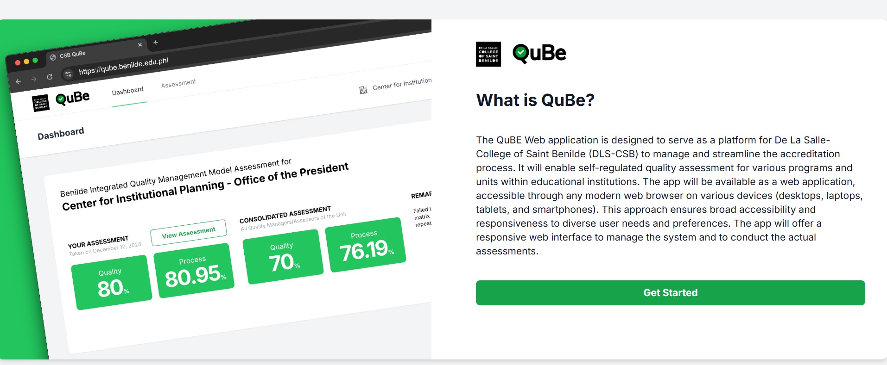Click the building icon near Center for Institution
Screen dimensions: 887x365
(x=363, y=90)
